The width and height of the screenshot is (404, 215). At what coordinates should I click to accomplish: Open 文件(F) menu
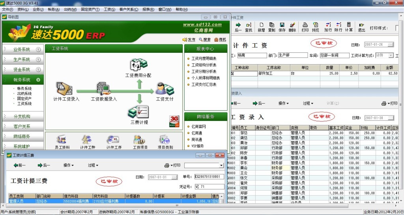pyautogui.click(x=7, y=9)
